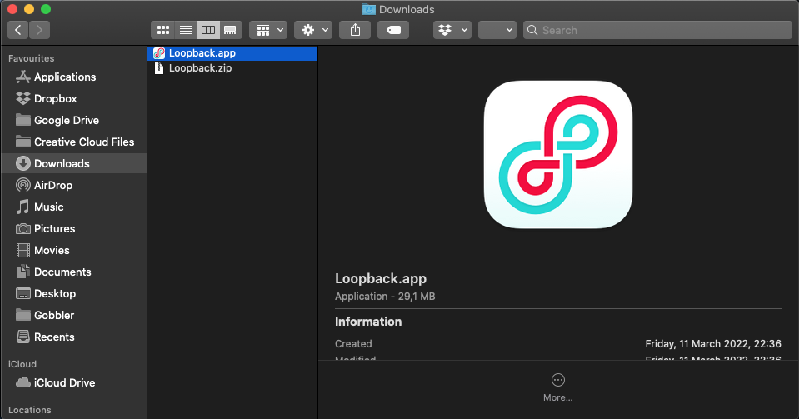Switch to gallery view

(230, 30)
